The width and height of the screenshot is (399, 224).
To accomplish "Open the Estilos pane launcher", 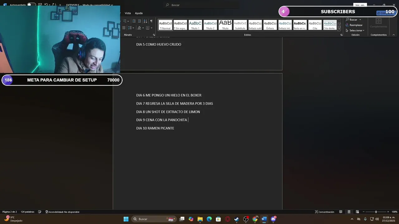I will click(341, 35).
